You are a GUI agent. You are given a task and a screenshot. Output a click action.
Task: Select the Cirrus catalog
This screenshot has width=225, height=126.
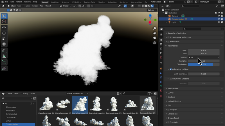[8, 121]
